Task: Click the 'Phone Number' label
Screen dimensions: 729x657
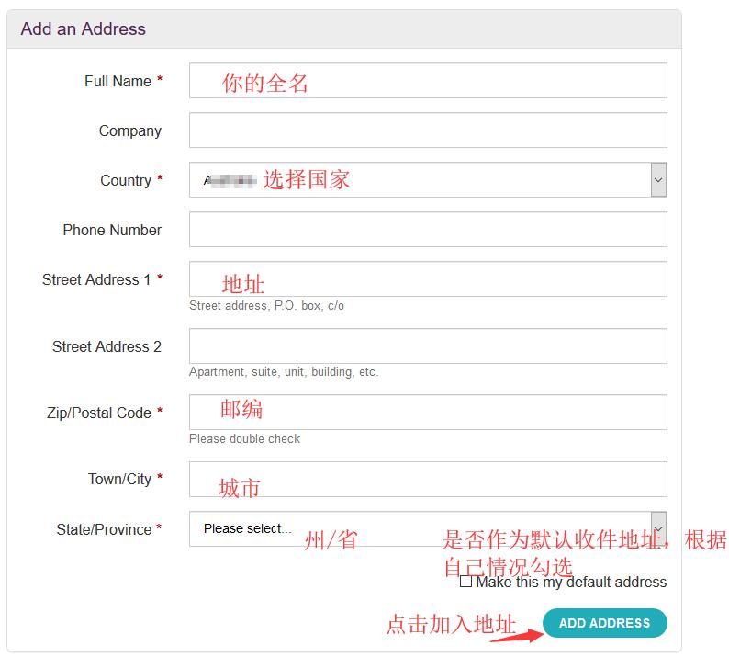Action: 112,230
